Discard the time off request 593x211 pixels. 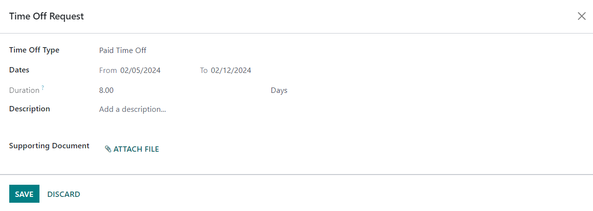pos(64,194)
